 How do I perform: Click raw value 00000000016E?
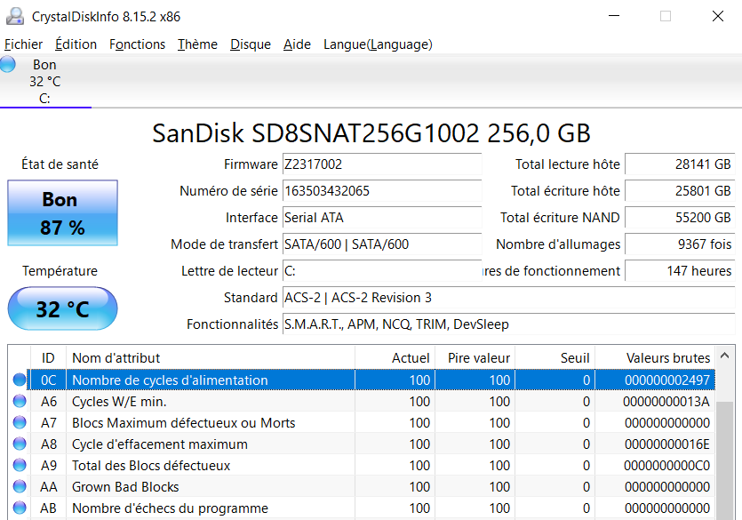[667, 444]
